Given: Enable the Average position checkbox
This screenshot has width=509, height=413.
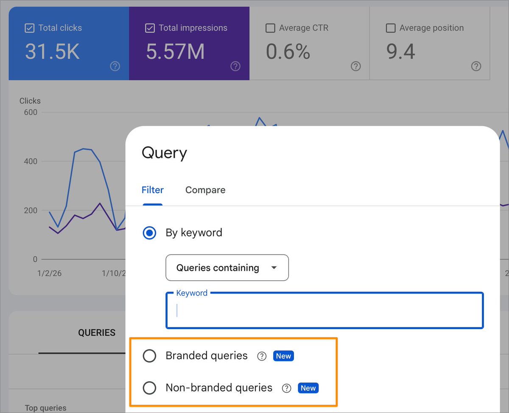Looking at the screenshot, I should pos(391,28).
